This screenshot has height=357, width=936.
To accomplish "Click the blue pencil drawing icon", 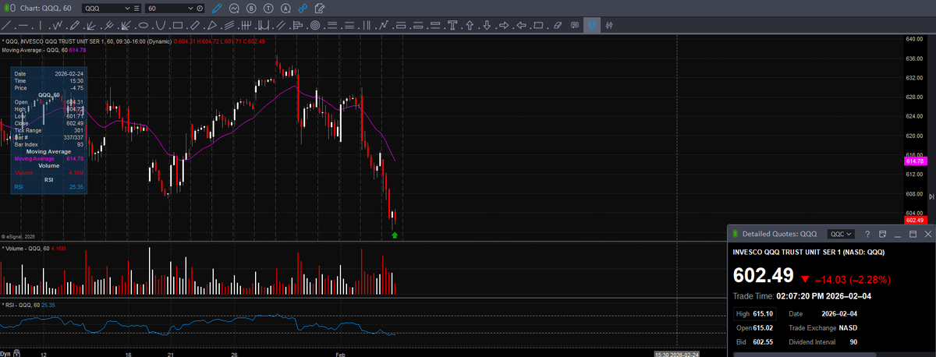I will point(216,8).
